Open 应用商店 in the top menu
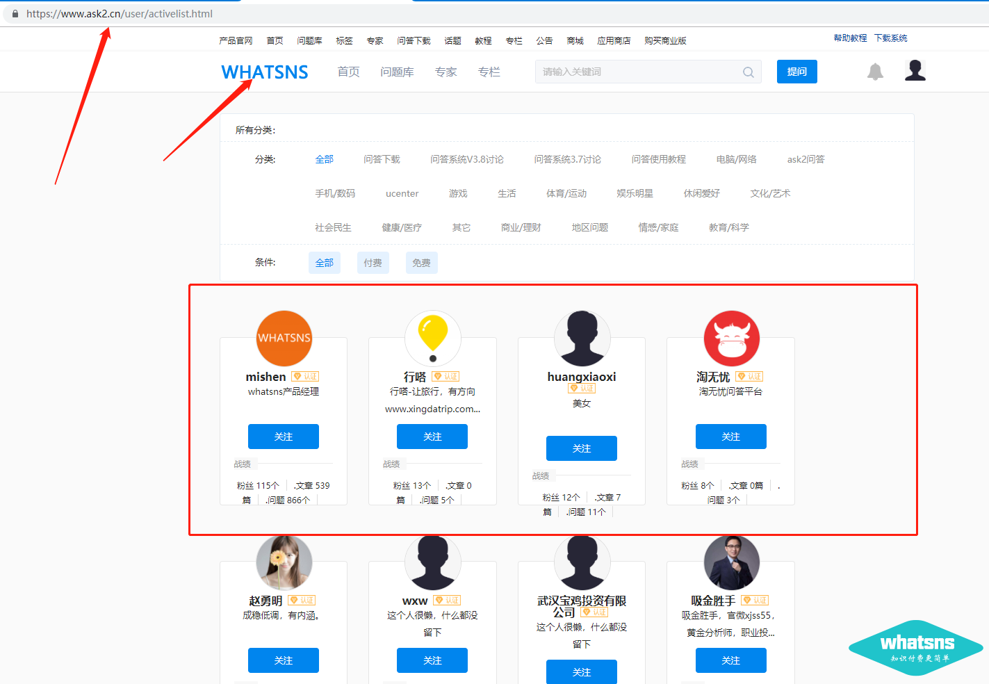The height and width of the screenshot is (684, 989). coord(614,41)
